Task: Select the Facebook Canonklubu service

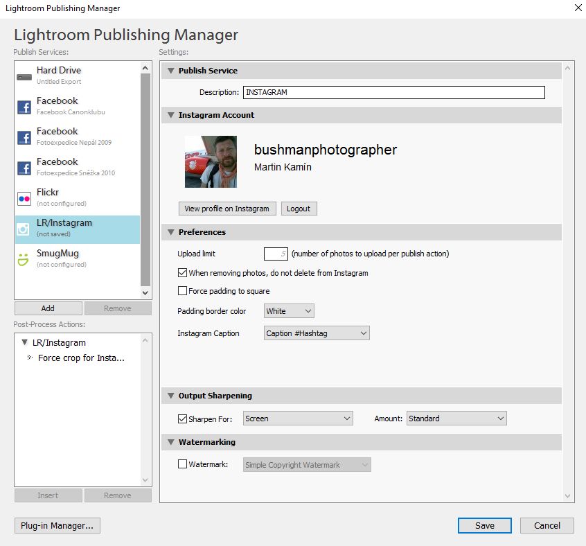Action: (78, 107)
